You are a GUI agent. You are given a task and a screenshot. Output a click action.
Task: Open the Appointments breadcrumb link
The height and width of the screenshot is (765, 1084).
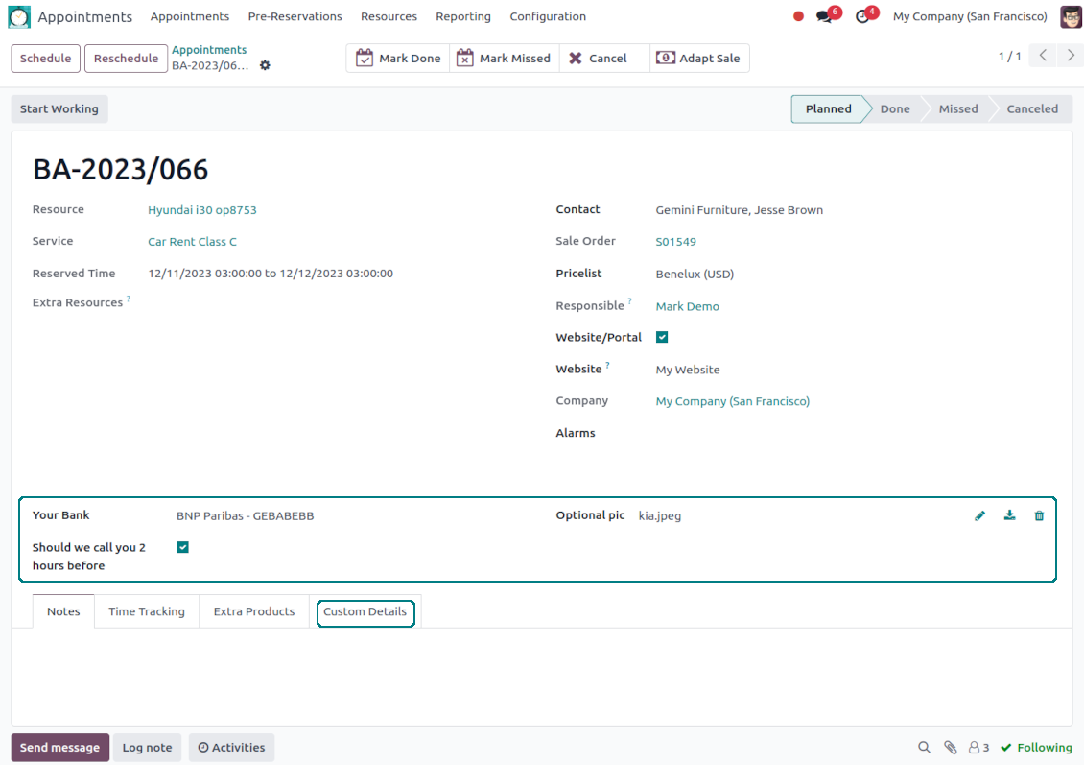click(209, 50)
